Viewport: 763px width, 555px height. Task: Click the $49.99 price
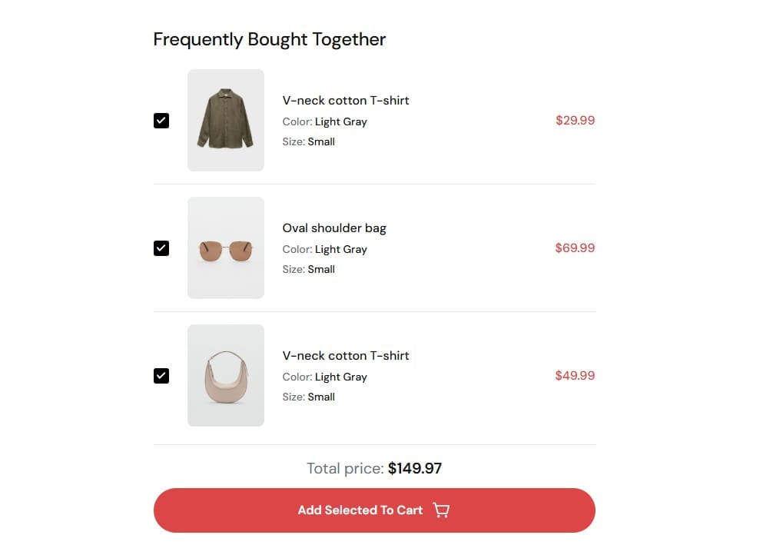575,376
